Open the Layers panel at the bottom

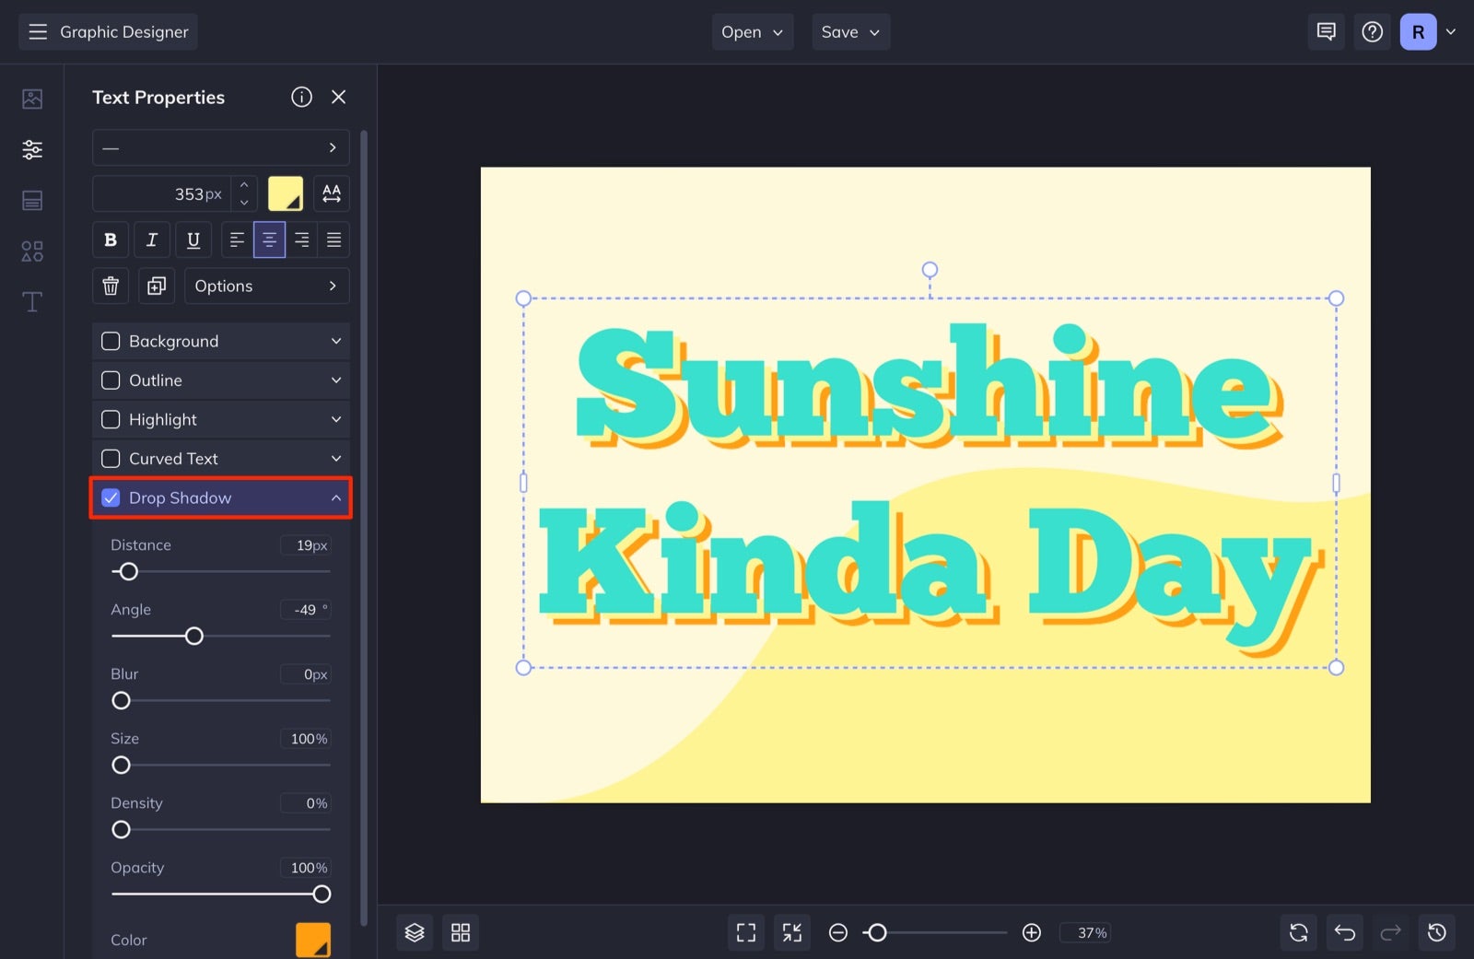[414, 932]
